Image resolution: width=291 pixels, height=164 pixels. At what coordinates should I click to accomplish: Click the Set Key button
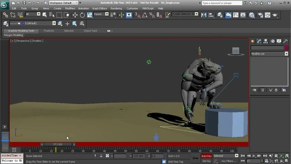pos(206,161)
